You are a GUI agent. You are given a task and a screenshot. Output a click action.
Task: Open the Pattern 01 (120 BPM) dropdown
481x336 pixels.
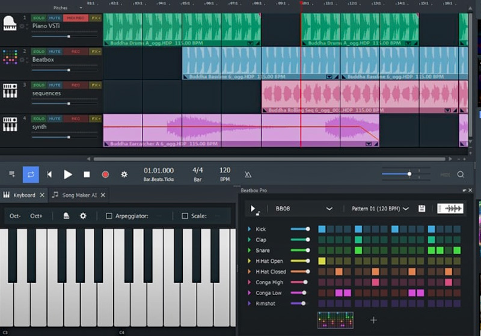pos(380,209)
